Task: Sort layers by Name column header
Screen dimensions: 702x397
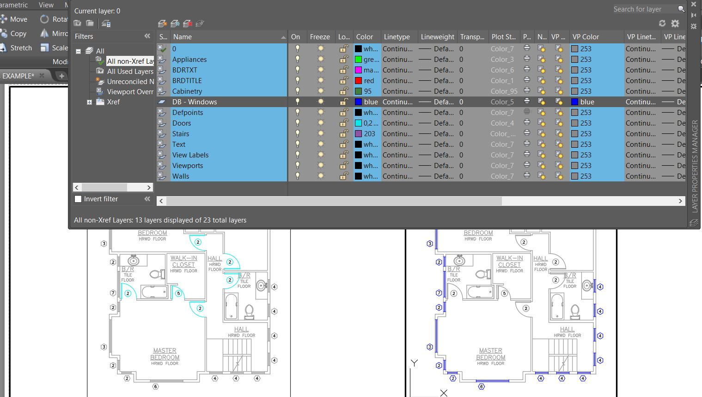Action: (182, 37)
